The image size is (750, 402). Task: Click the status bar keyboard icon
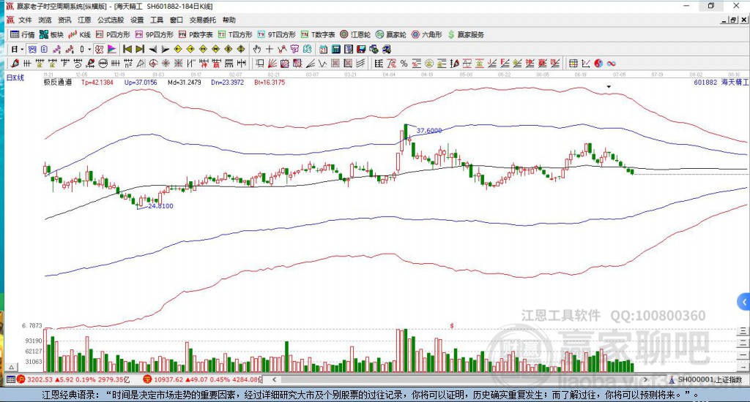10,379
